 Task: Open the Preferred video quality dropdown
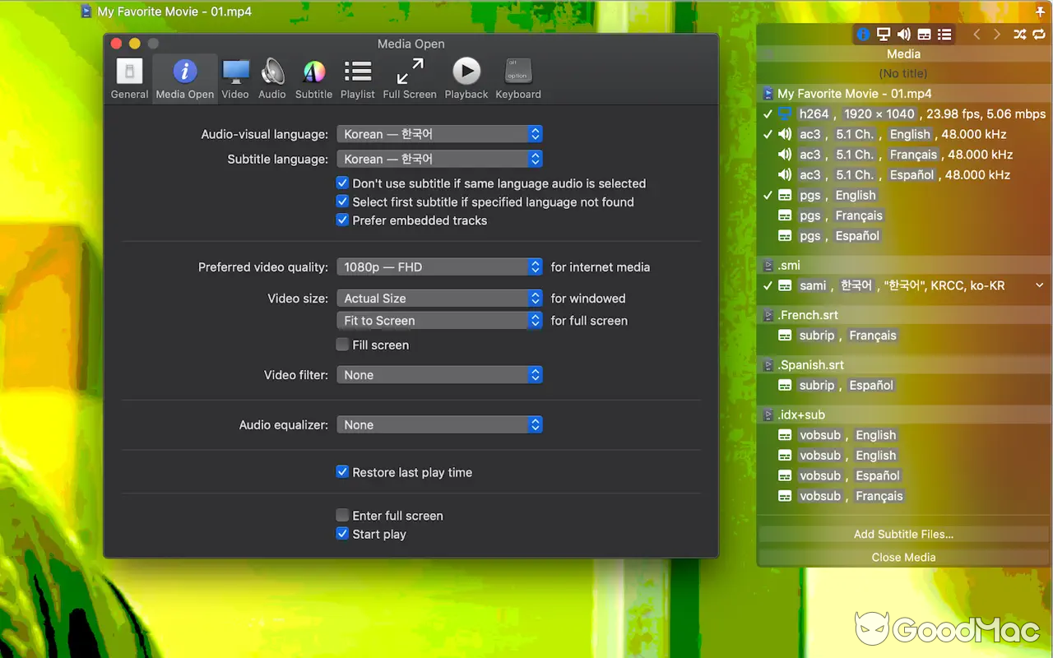(439, 266)
